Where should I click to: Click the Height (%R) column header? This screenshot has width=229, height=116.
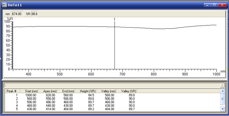[x=86, y=91]
